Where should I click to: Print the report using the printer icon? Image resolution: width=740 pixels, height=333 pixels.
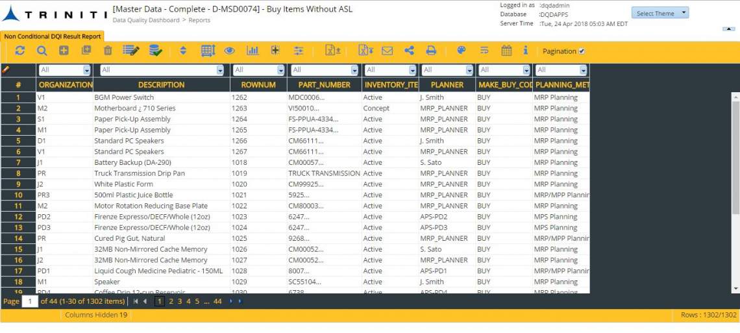[431, 51]
